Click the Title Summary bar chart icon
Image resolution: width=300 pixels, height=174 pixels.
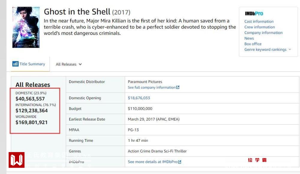click(x=15, y=64)
